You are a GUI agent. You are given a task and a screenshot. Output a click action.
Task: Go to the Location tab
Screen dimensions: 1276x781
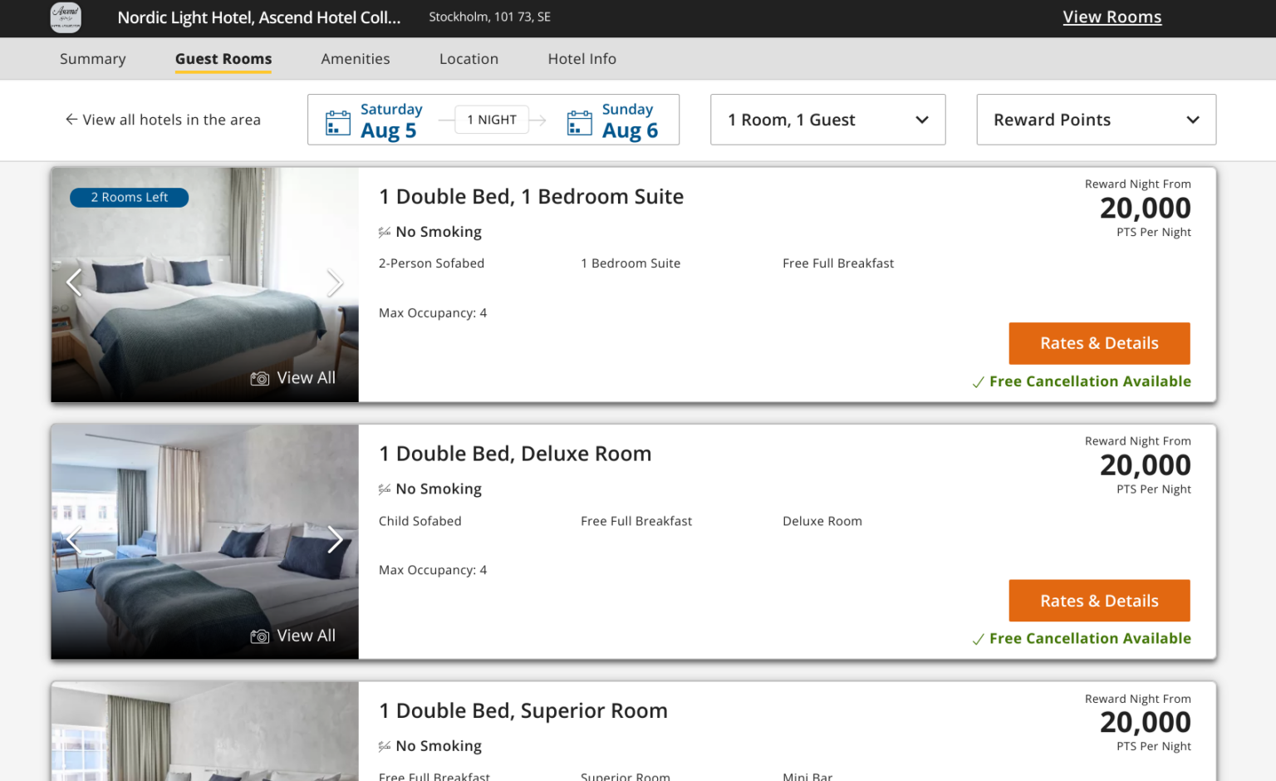click(x=469, y=59)
